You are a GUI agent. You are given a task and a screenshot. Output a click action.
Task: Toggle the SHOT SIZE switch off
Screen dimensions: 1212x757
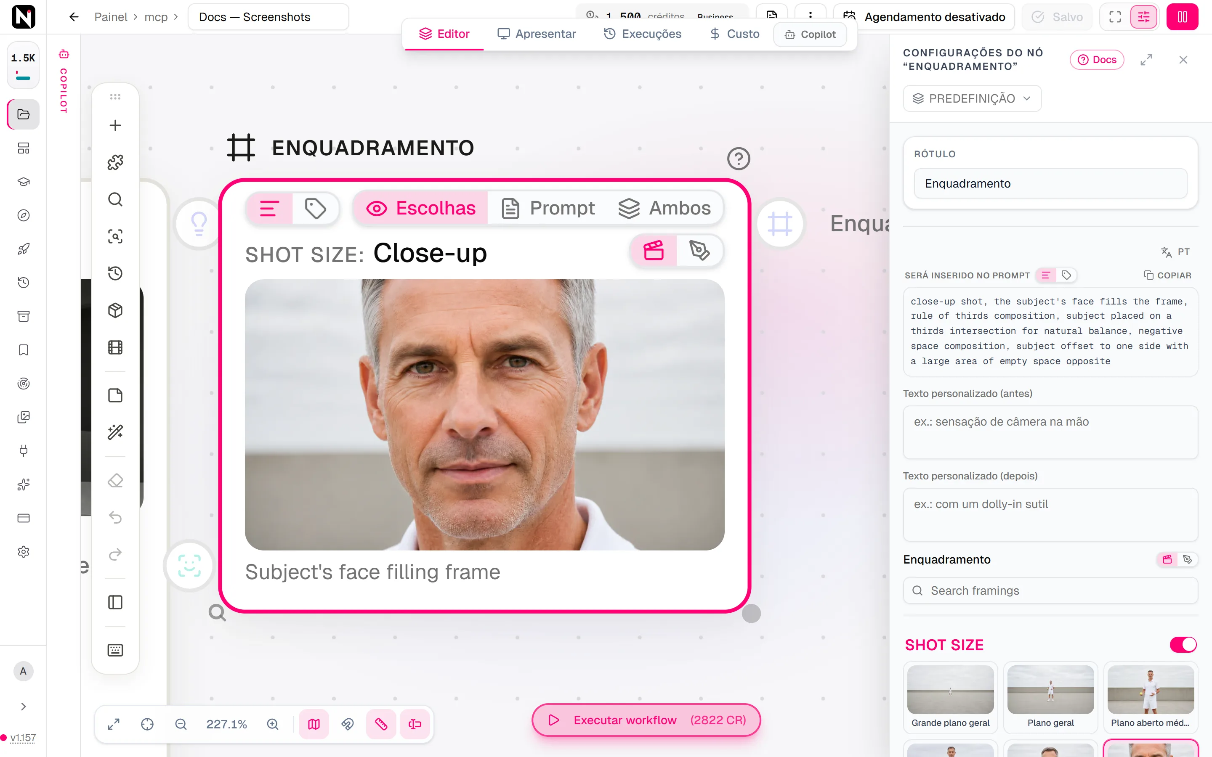tap(1183, 644)
